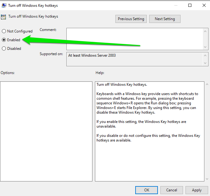Image resolution: width=210 pixels, height=196 pixels.
Task: Click the Cancel button
Action: pyautogui.click(x=172, y=190)
